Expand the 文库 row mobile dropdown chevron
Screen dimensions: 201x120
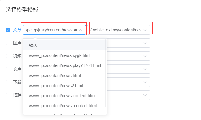pyautogui.click(x=145, y=69)
